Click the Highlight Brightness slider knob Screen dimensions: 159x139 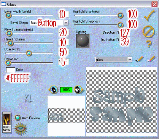pyautogui.click(x=120, y=15)
